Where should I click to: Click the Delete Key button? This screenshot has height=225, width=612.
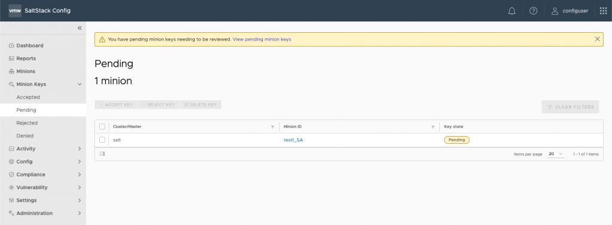click(x=200, y=104)
